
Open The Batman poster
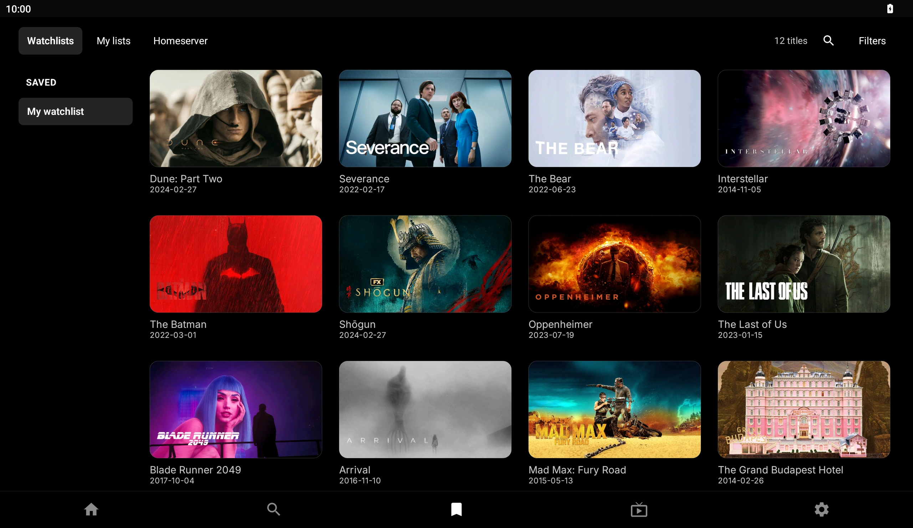pyautogui.click(x=236, y=264)
